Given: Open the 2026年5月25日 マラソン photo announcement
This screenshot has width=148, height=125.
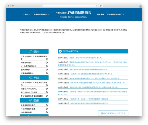Looking at the screenshot, I should (86, 58).
